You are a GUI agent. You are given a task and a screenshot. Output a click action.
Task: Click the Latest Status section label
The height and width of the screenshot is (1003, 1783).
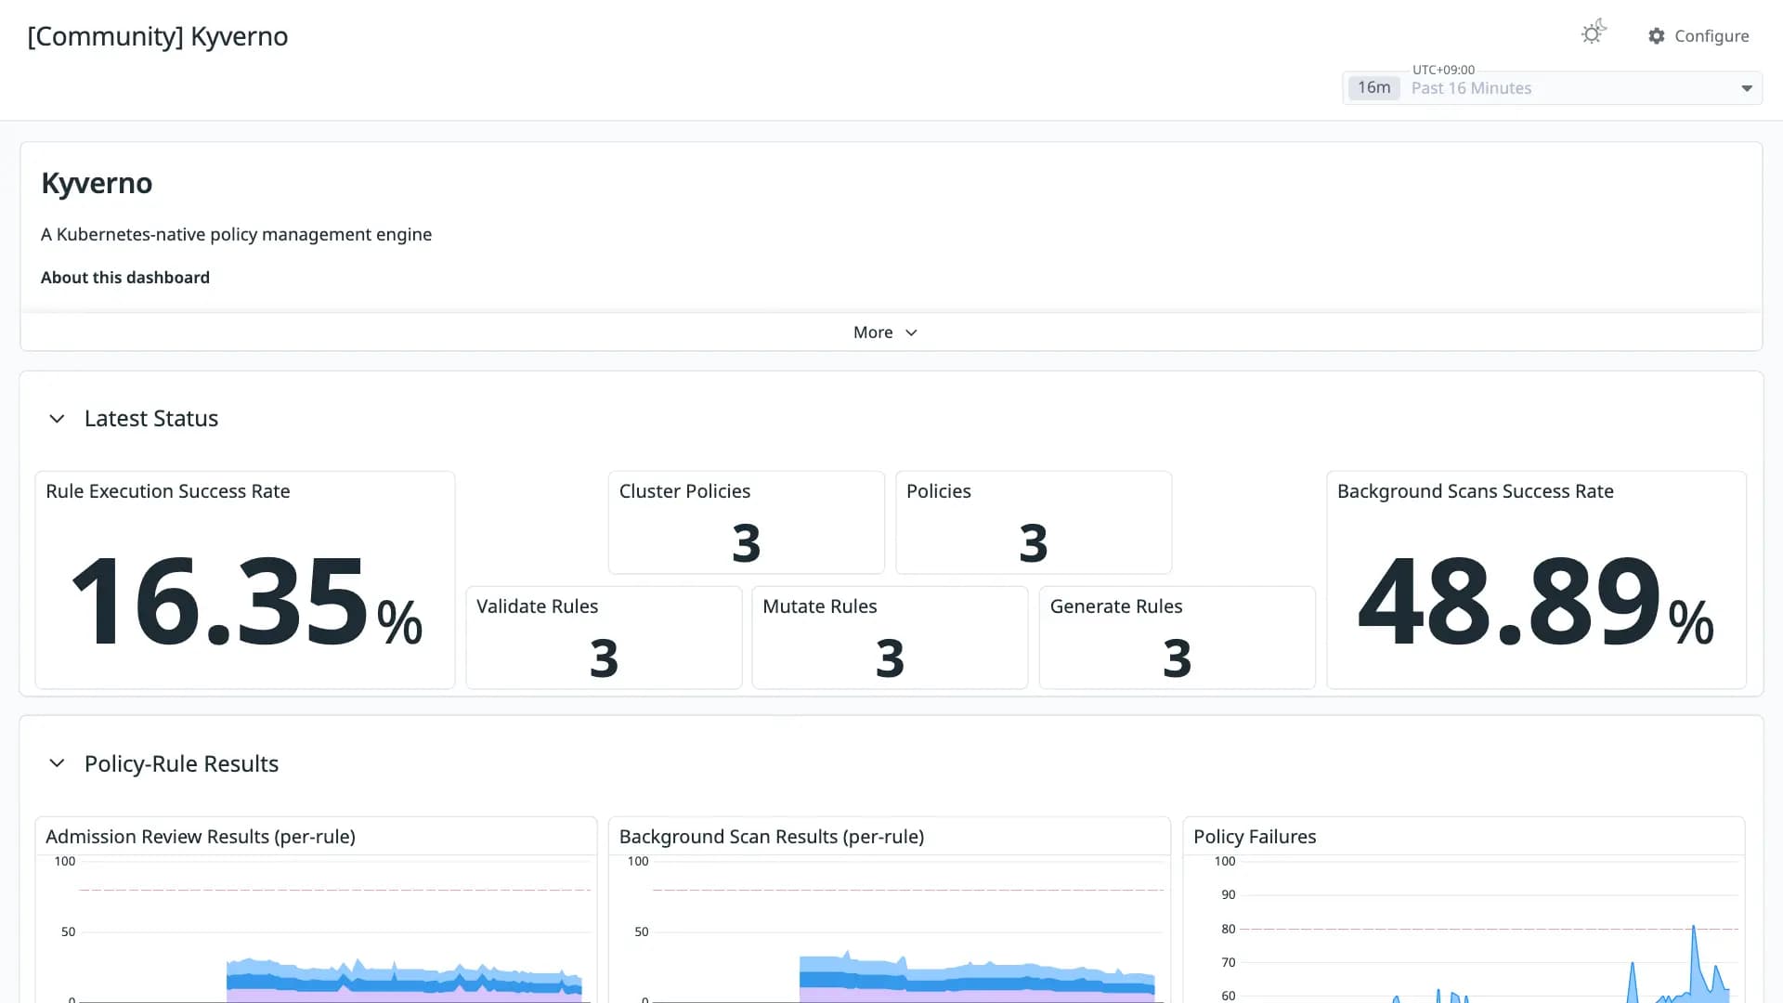151,419
